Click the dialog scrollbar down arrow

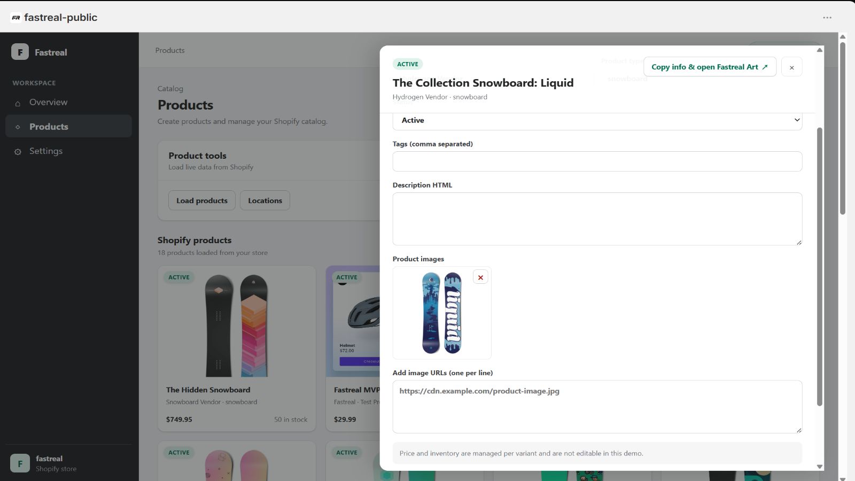point(820,467)
